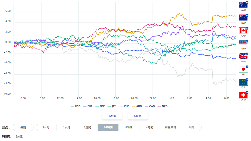Click the NZD New Zealand flag icon
Viewport: 251px width, 141px height.
tap(243, 18)
